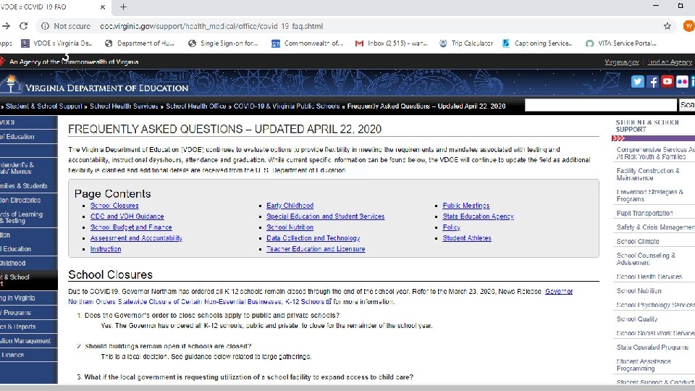
Task: Open the Not secure site info icon
Action: tap(45, 26)
